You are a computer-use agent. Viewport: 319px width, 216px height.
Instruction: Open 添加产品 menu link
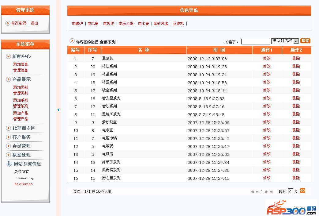tap(21, 113)
